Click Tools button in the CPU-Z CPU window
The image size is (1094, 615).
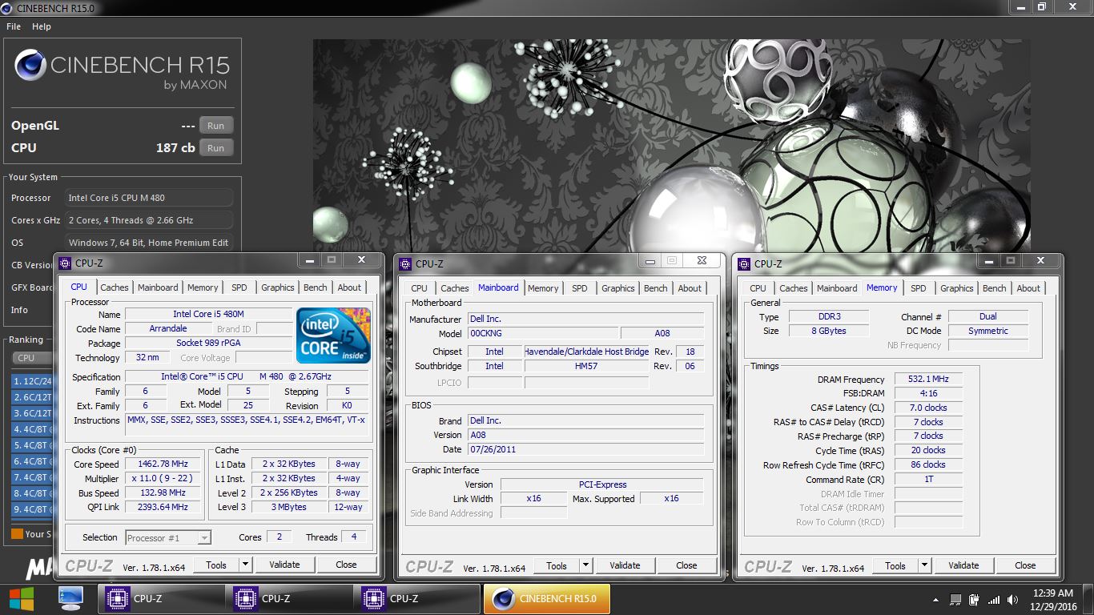tap(216, 565)
